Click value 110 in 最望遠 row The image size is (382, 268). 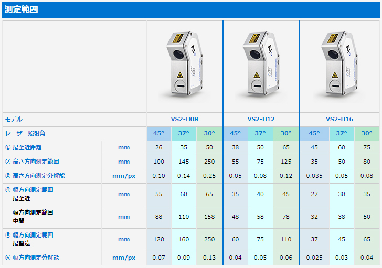(286, 239)
